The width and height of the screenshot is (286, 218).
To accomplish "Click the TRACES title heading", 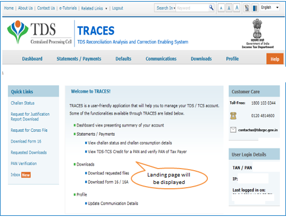I will click(96, 31).
